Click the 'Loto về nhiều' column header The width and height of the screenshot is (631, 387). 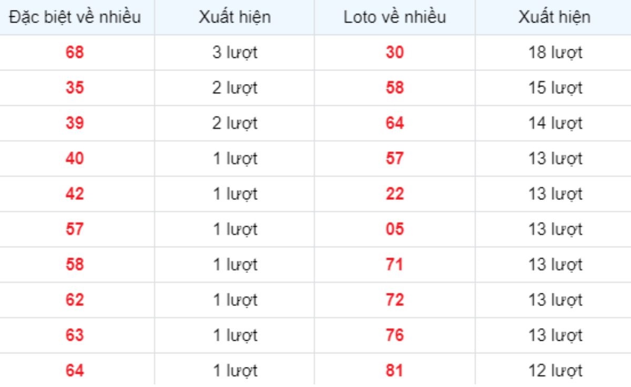coord(394,17)
